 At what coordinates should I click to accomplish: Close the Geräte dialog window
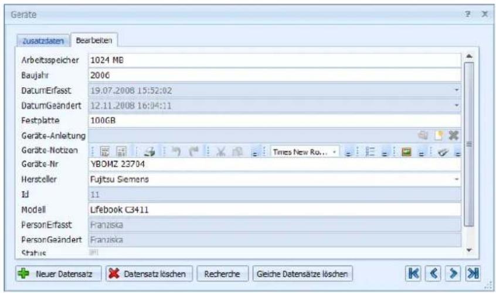tap(485, 14)
